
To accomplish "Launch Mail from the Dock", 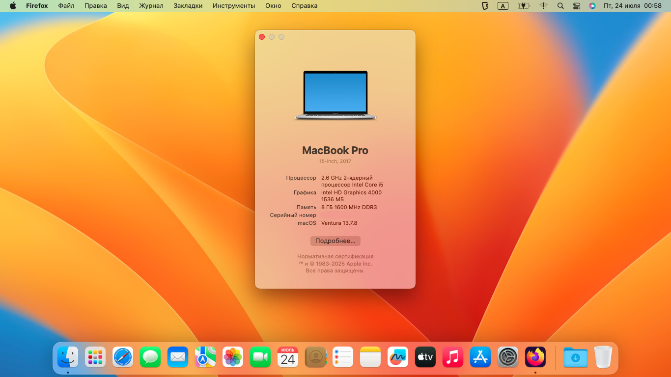I will pyautogui.click(x=178, y=357).
